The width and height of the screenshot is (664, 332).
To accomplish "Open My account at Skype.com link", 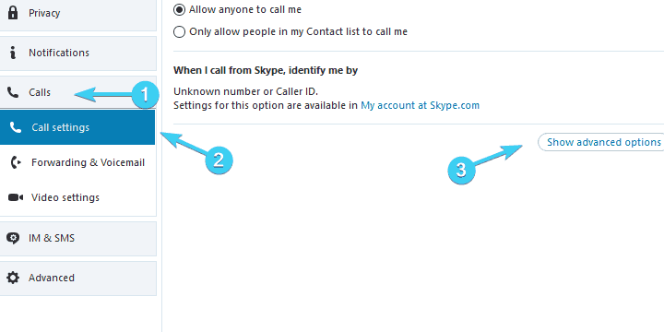I will click(x=421, y=105).
